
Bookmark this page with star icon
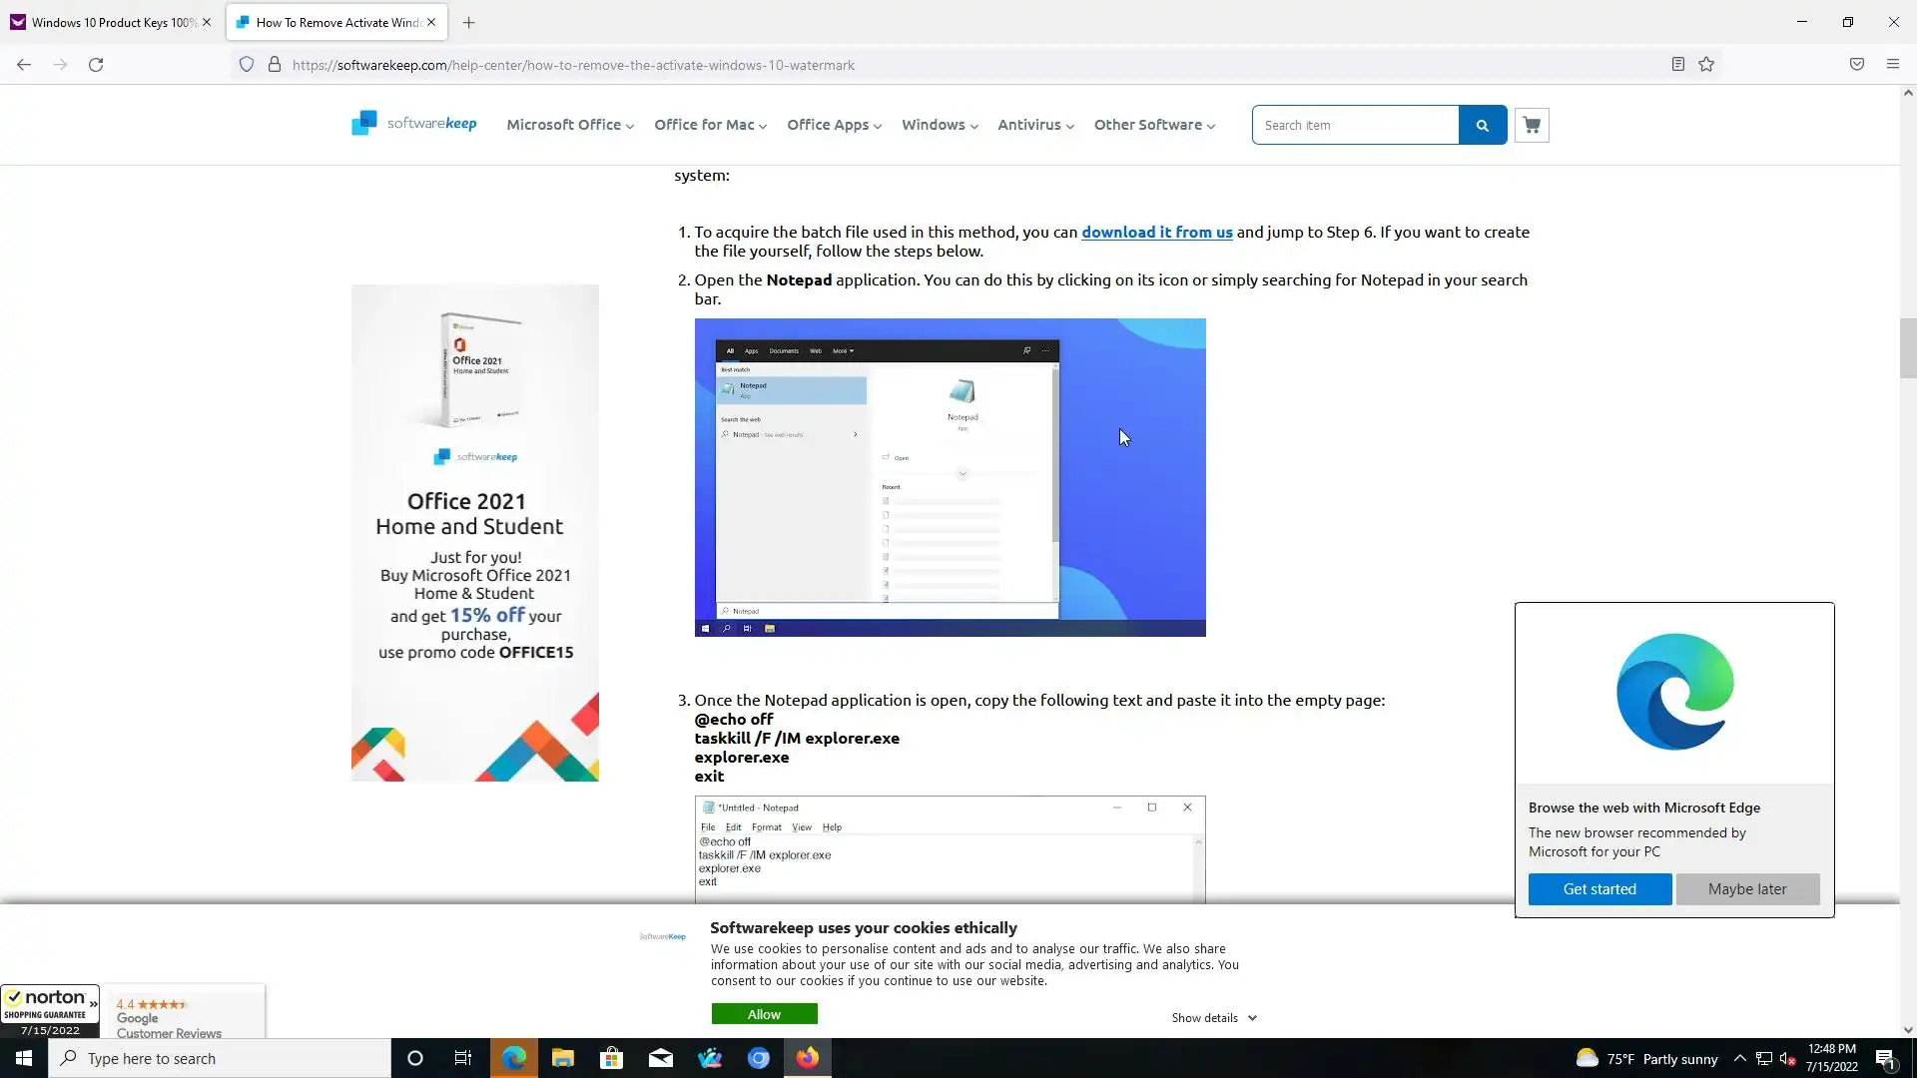[1706, 65]
